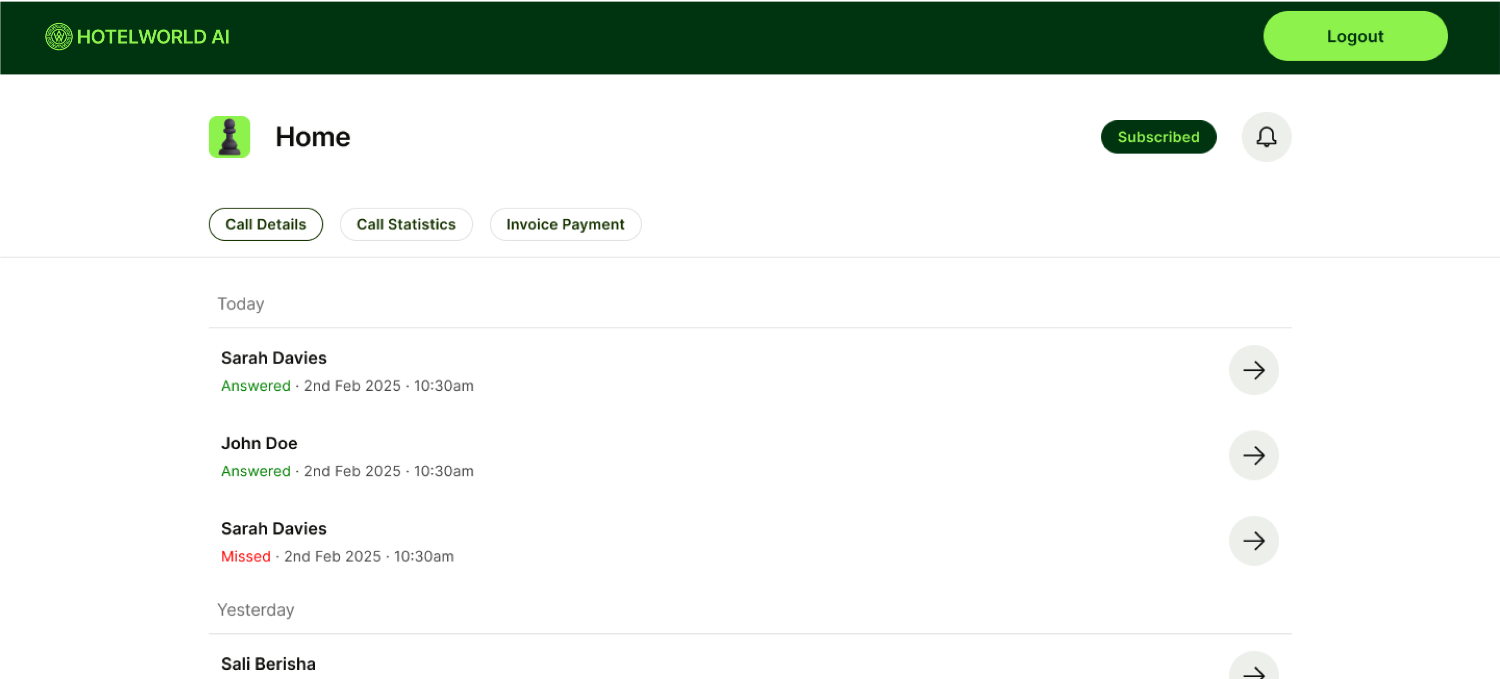
Task: Switch to the Call Details tab
Action: coord(266,225)
